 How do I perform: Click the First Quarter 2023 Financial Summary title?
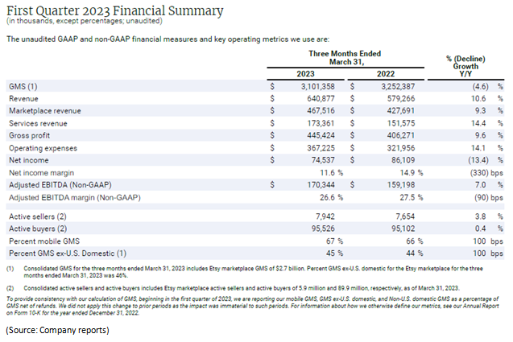[113, 10]
